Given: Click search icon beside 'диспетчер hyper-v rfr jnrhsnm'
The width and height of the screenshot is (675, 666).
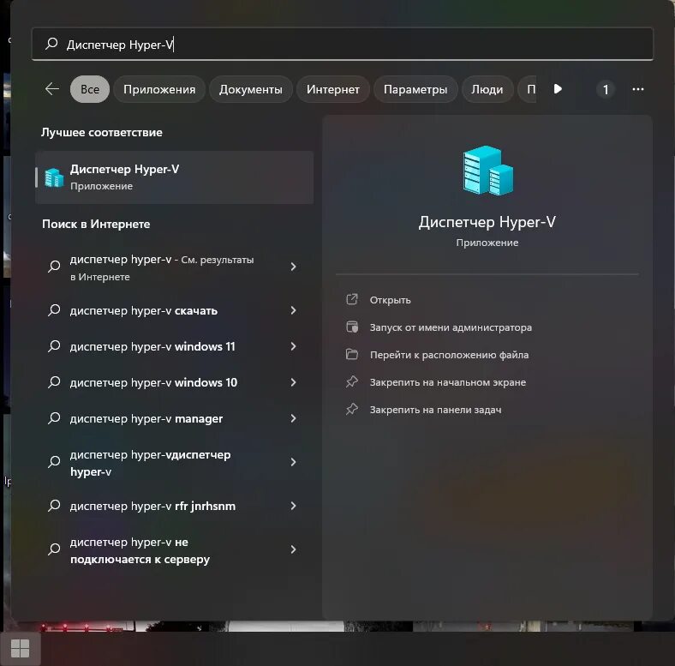Looking at the screenshot, I should tap(54, 506).
